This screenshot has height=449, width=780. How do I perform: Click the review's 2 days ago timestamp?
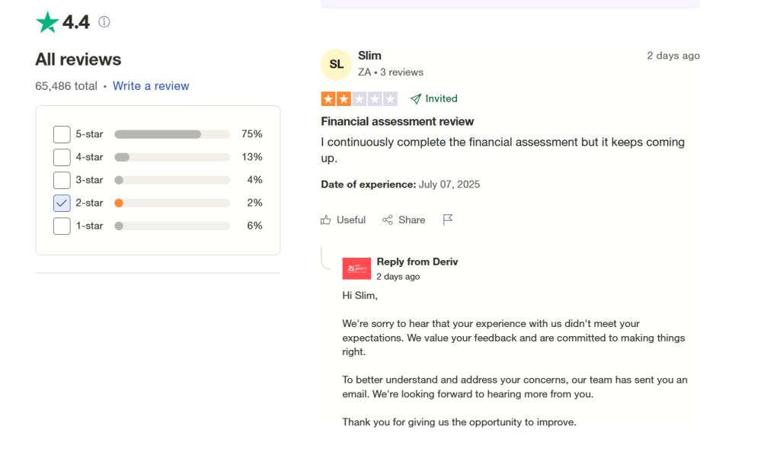coord(673,56)
